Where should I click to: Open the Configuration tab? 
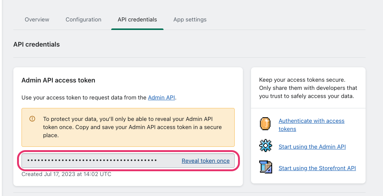click(x=83, y=20)
